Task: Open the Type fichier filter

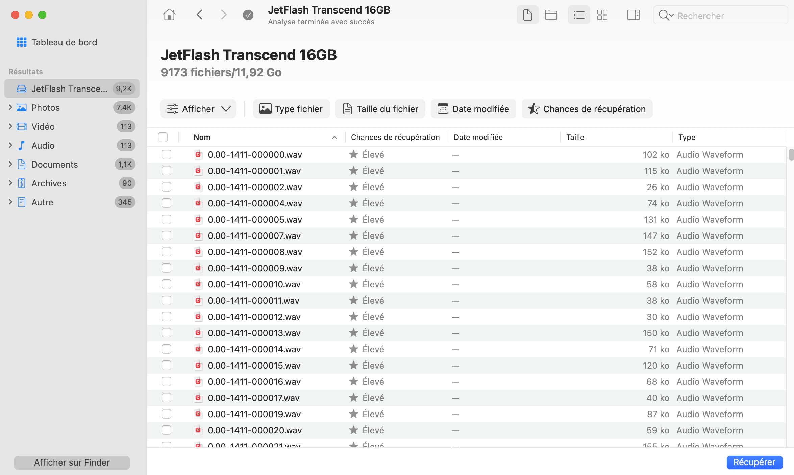Action: pyautogui.click(x=291, y=109)
